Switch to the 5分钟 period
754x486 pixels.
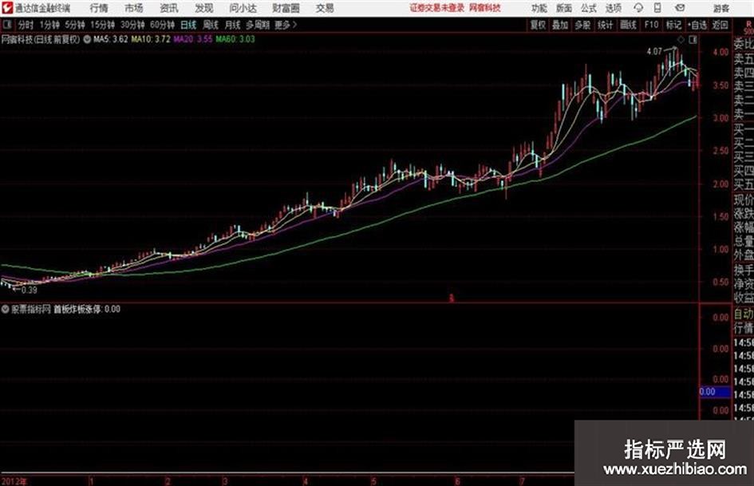[75, 25]
